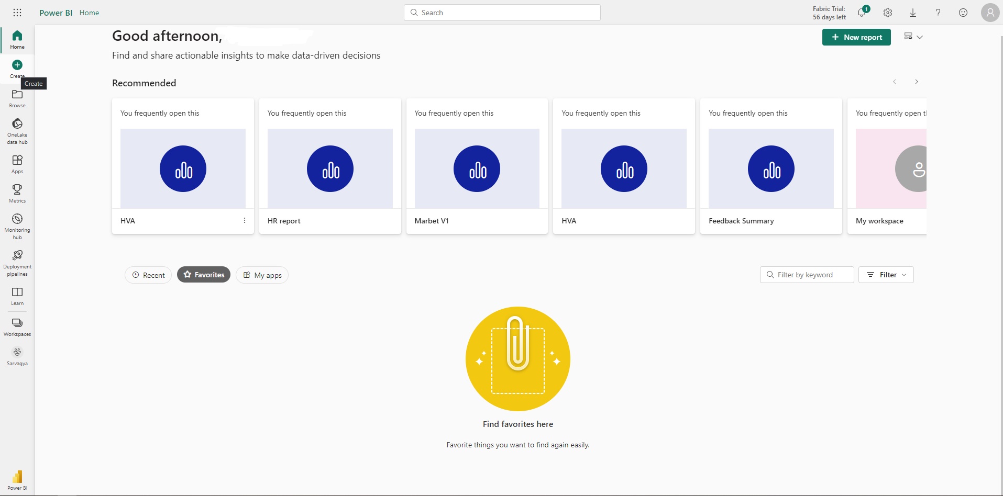Screen dimensions: 1003x496
Task: Switch to the Recent tab
Action: click(148, 275)
